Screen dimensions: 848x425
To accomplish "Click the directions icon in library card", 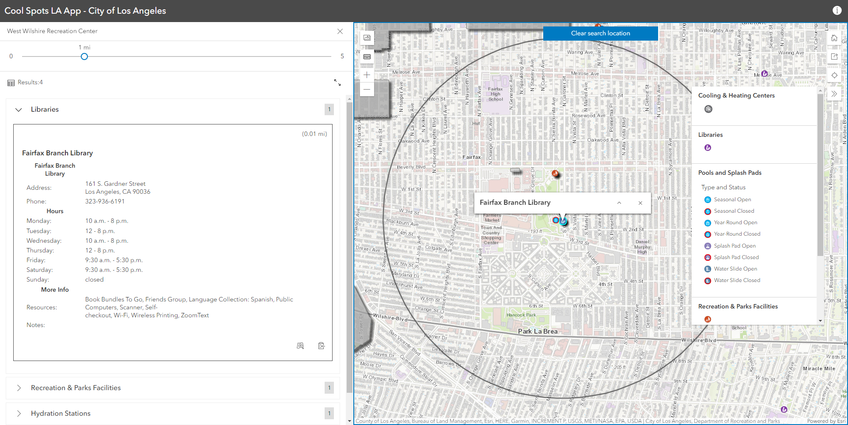I will (x=321, y=346).
